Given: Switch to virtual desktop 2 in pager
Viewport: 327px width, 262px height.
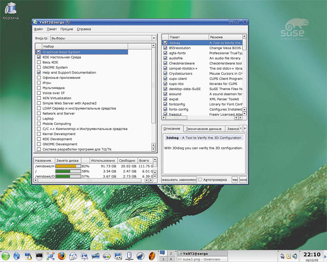Looking at the screenshot, I should coord(171,253).
